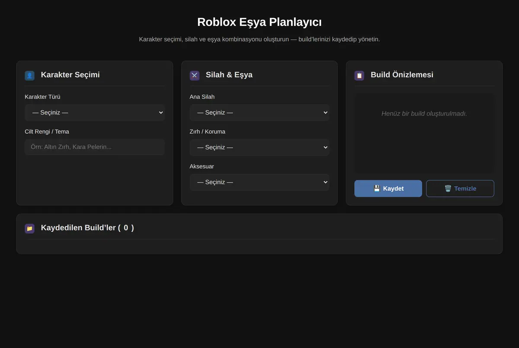Screen dimensions: 519x348
Task: Click the Cilt Rengi / Tema label
Action: (x=47, y=131)
